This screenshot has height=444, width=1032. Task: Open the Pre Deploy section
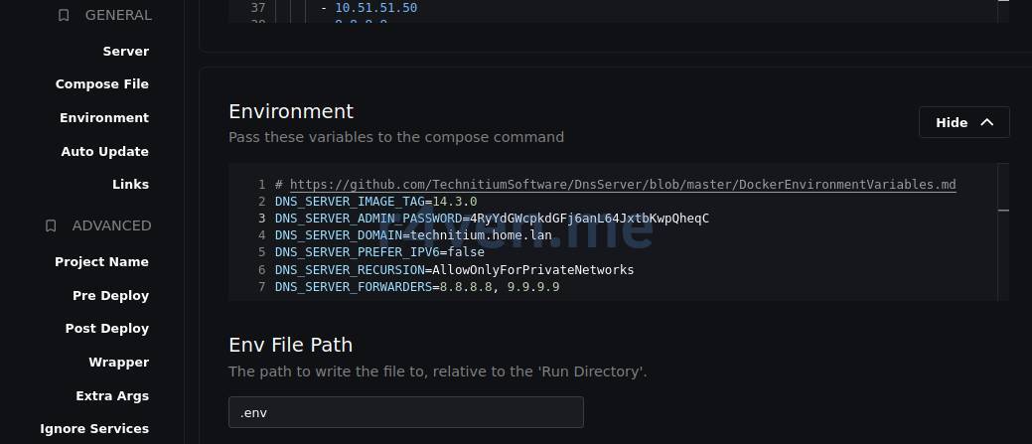(x=110, y=296)
